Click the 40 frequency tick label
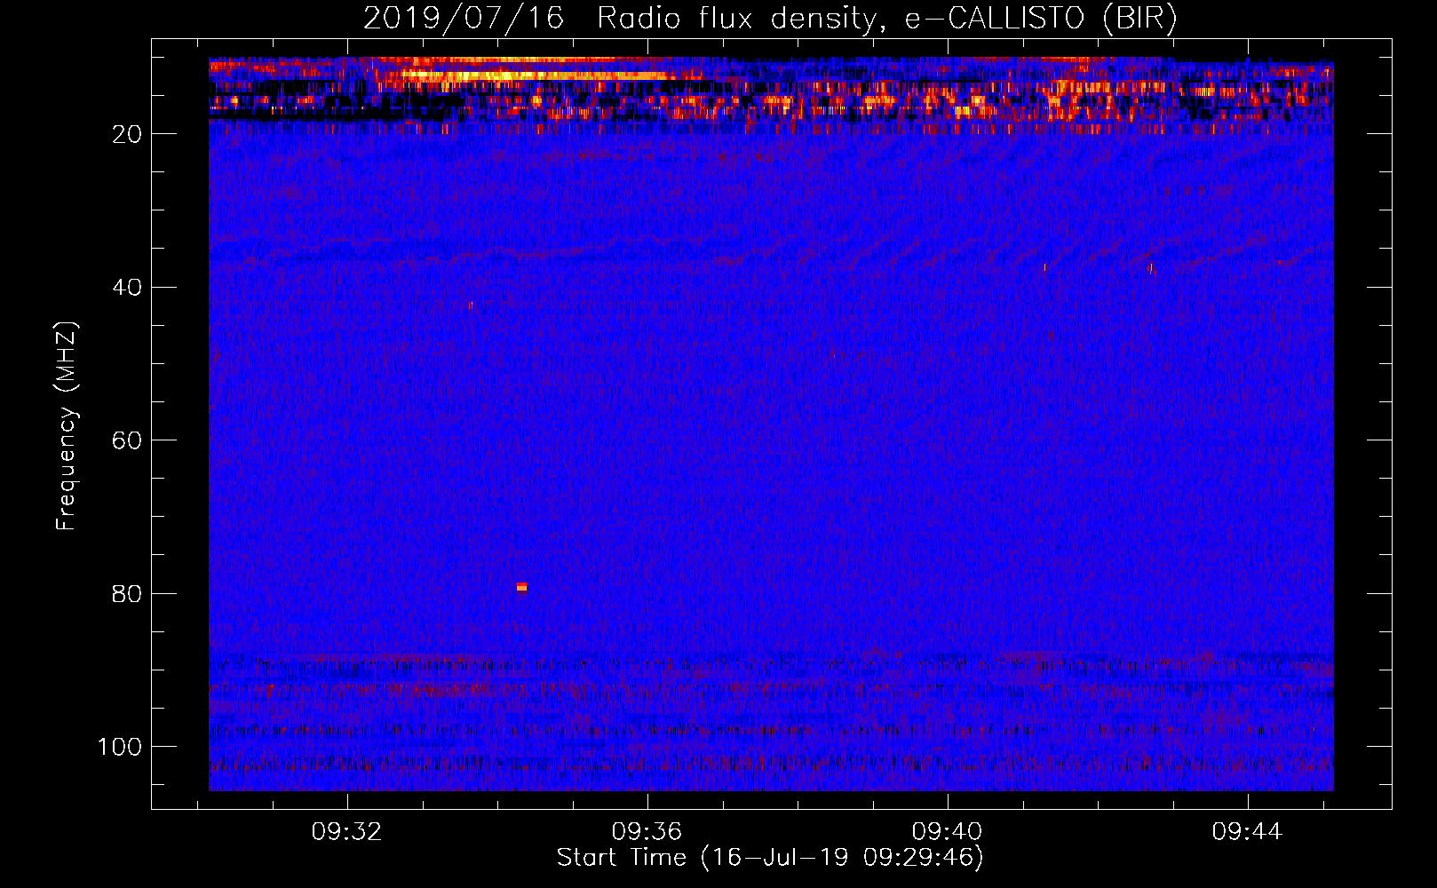Image resolution: width=1437 pixels, height=888 pixels. (x=127, y=288)
